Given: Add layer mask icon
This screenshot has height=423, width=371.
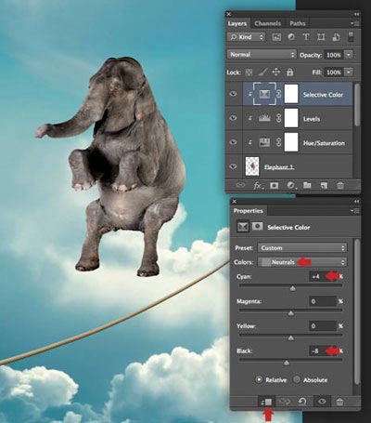Looking at the screenshot, I should [x=274, y=185].
